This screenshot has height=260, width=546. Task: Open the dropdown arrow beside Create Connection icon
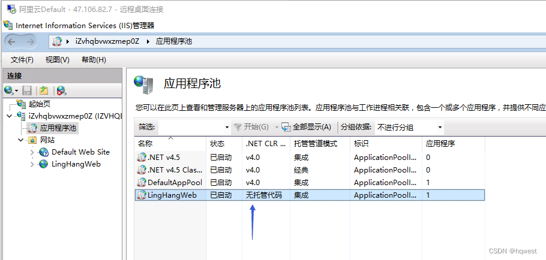16,91
